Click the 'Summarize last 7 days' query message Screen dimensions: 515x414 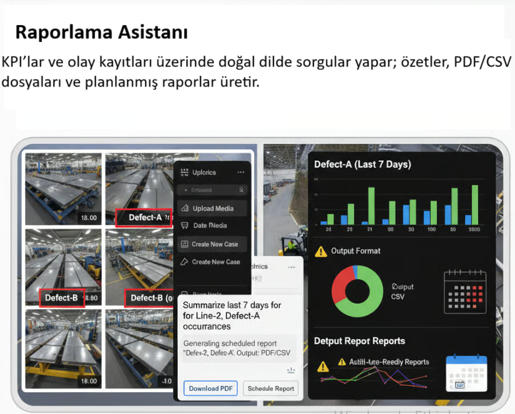tap(232, 316)
